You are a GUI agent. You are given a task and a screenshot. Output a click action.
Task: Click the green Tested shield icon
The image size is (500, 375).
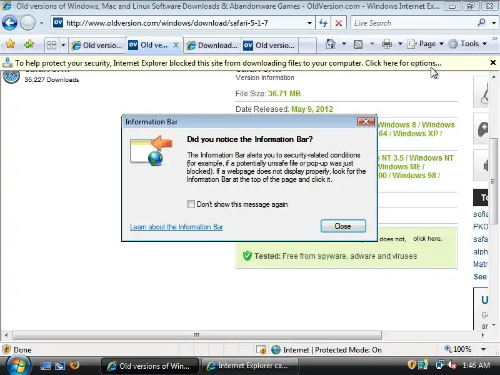tap(247, 256)
